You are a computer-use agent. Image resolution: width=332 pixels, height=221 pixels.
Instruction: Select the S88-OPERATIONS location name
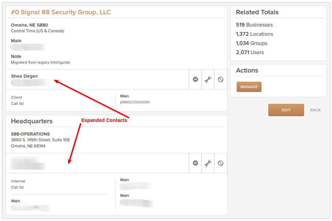pos(30,134)
